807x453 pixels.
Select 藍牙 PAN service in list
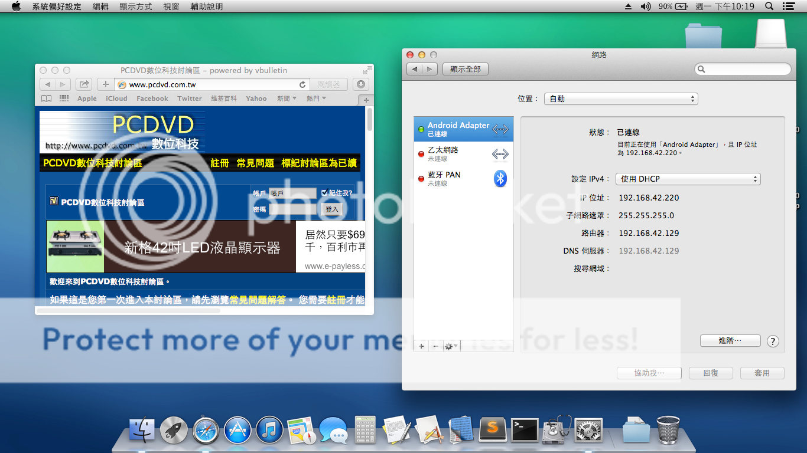464,179
